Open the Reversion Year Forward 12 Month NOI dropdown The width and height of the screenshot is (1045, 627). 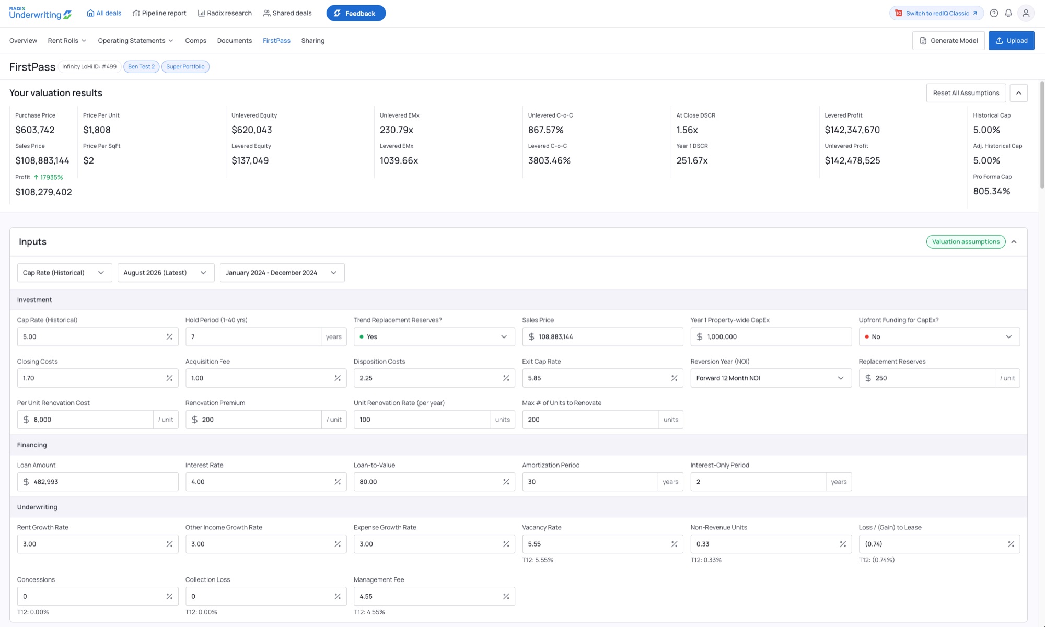click(x=771, y=378)
